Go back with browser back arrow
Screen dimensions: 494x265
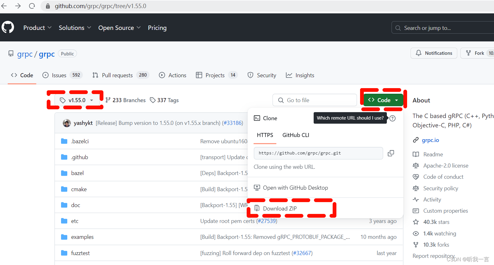(x=4, y=6)
